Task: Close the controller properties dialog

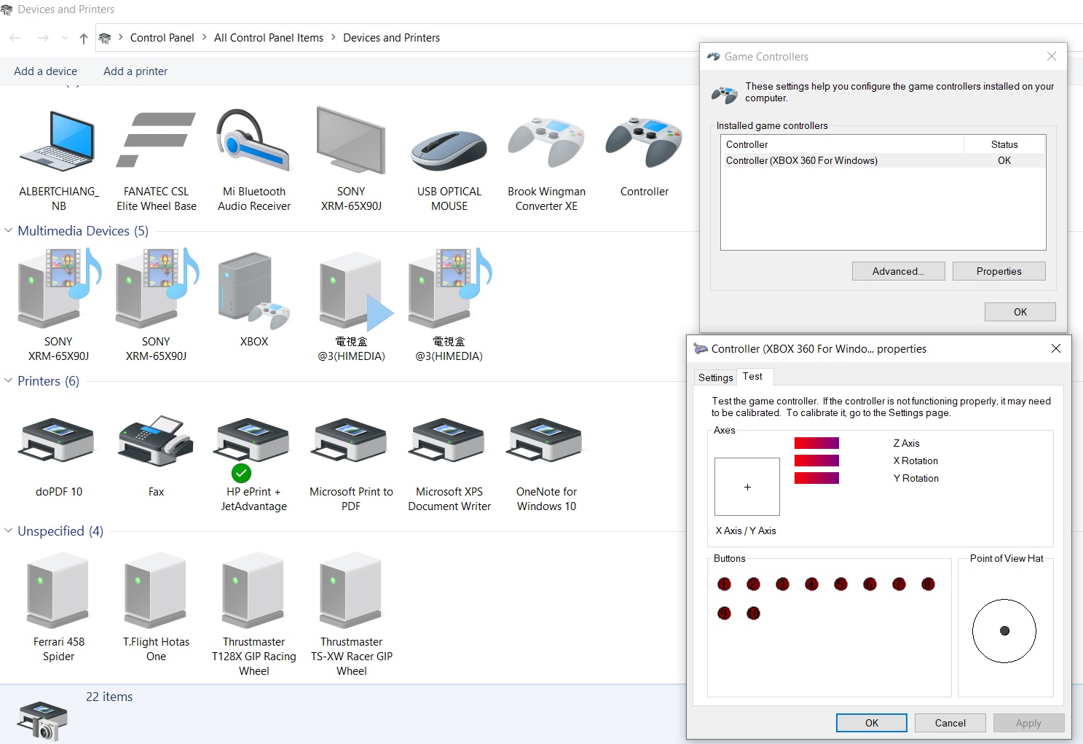Action: [x=1055, y=348]
